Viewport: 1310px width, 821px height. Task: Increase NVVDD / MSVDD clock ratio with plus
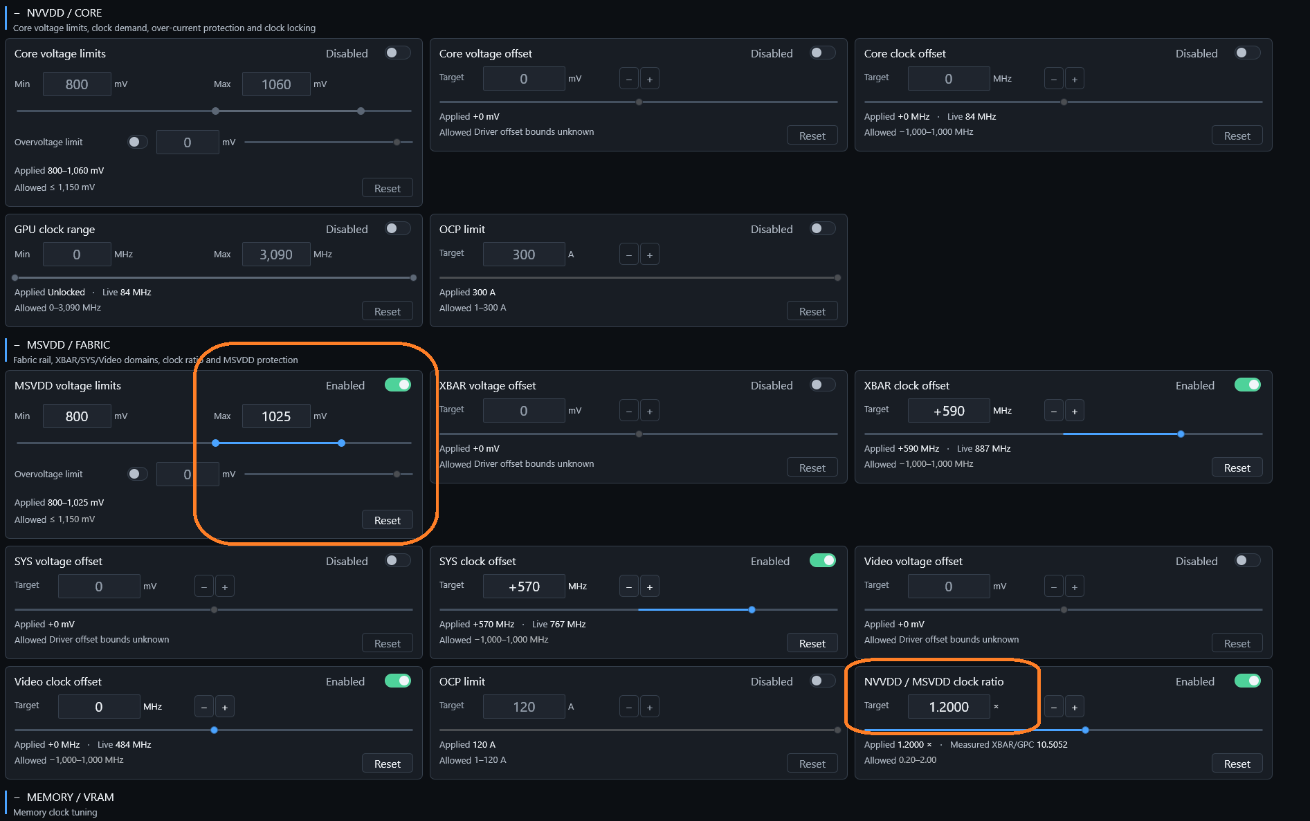pyautogui.click(x=1074, y=707)
